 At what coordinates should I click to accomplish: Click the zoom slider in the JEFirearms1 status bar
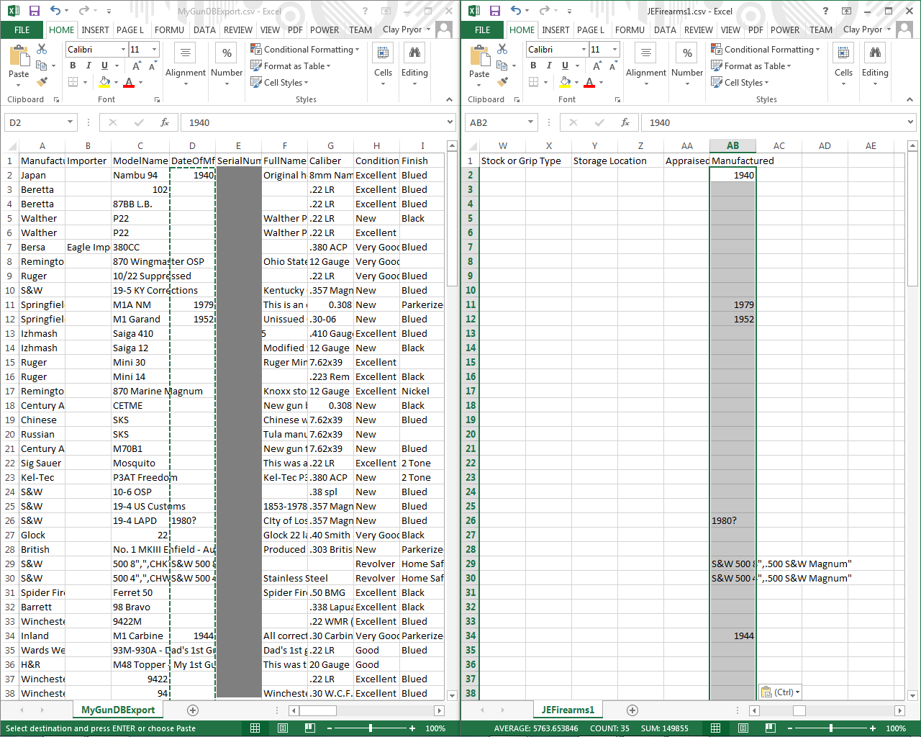coord(831,728)
